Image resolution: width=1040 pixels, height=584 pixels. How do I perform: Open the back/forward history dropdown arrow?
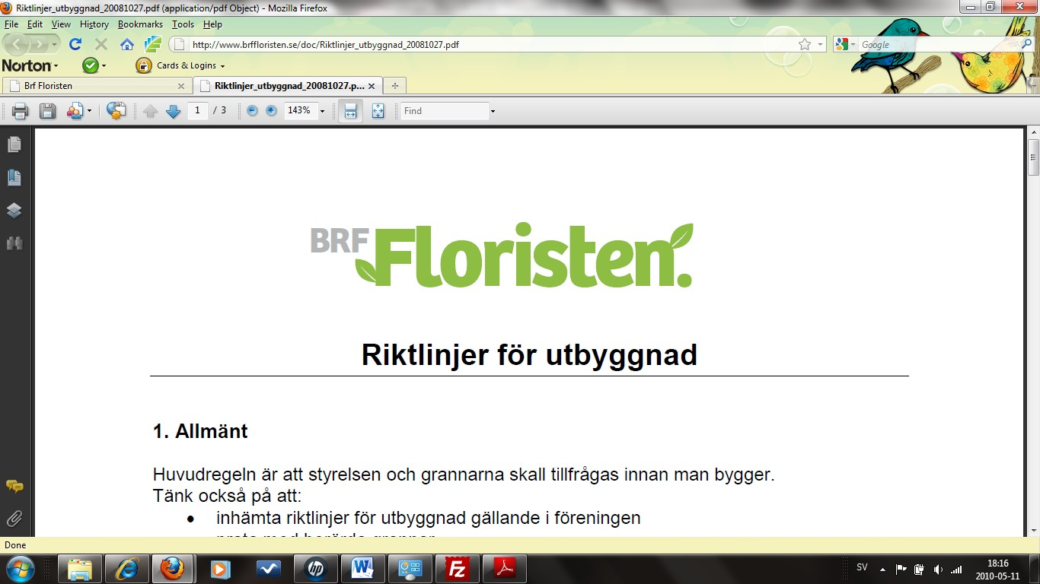click(x=55, y=45)
